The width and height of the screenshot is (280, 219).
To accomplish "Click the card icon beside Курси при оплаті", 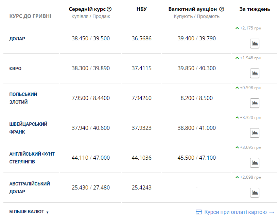I will pos(199,212).
